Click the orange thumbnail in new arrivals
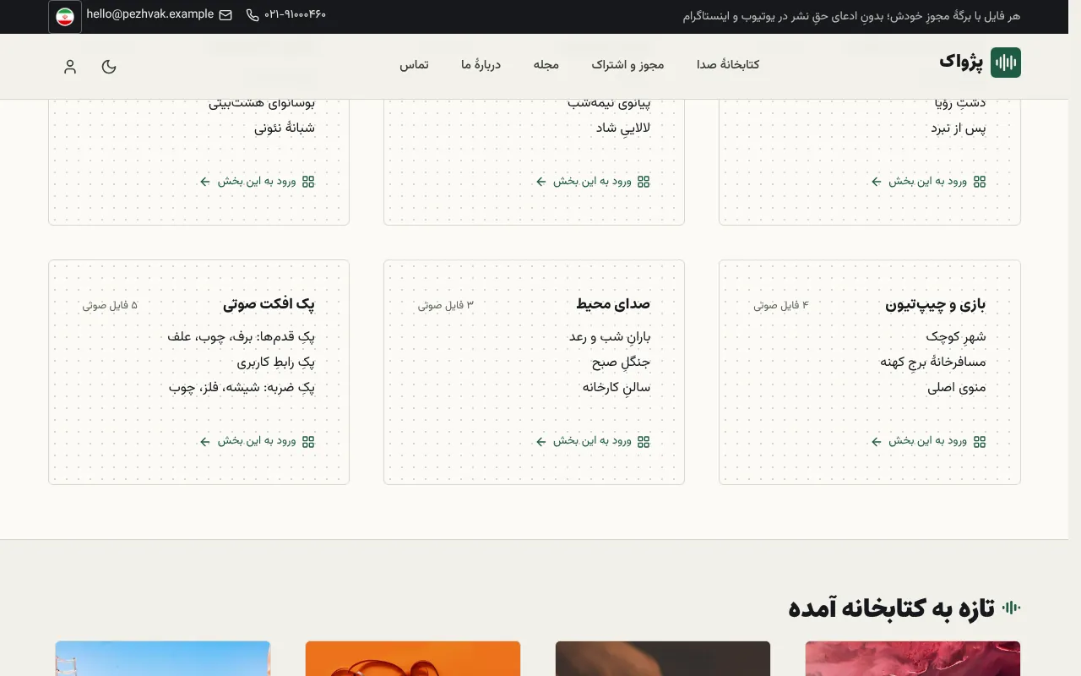The width and height of the screenshot is (1081, 676). pyautogui.click(x=413, y=658)
